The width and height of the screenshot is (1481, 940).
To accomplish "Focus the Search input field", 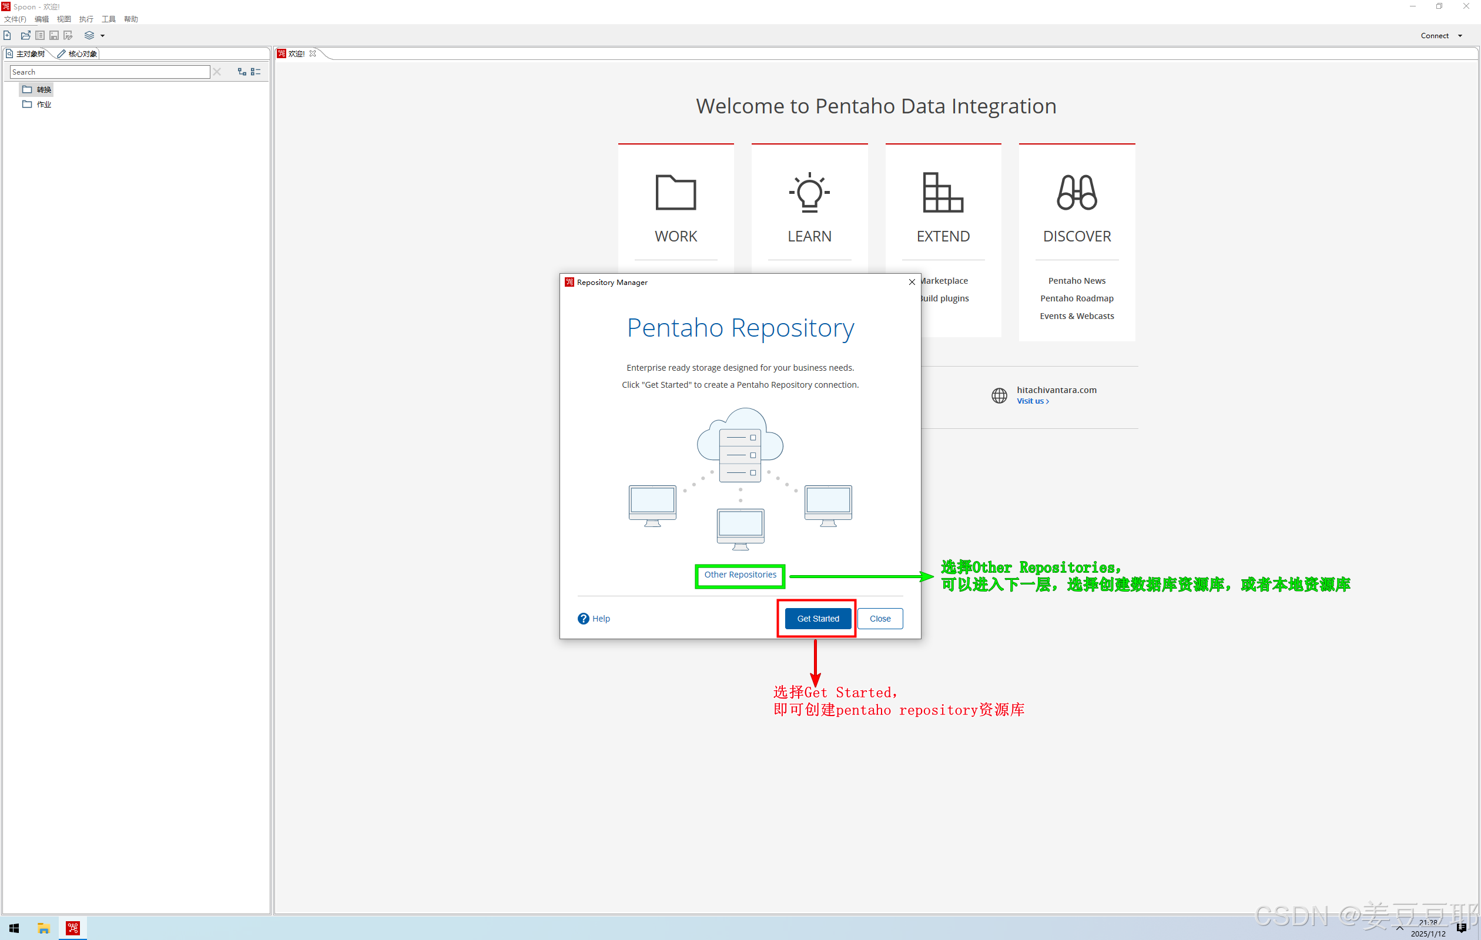I will 109,72.
